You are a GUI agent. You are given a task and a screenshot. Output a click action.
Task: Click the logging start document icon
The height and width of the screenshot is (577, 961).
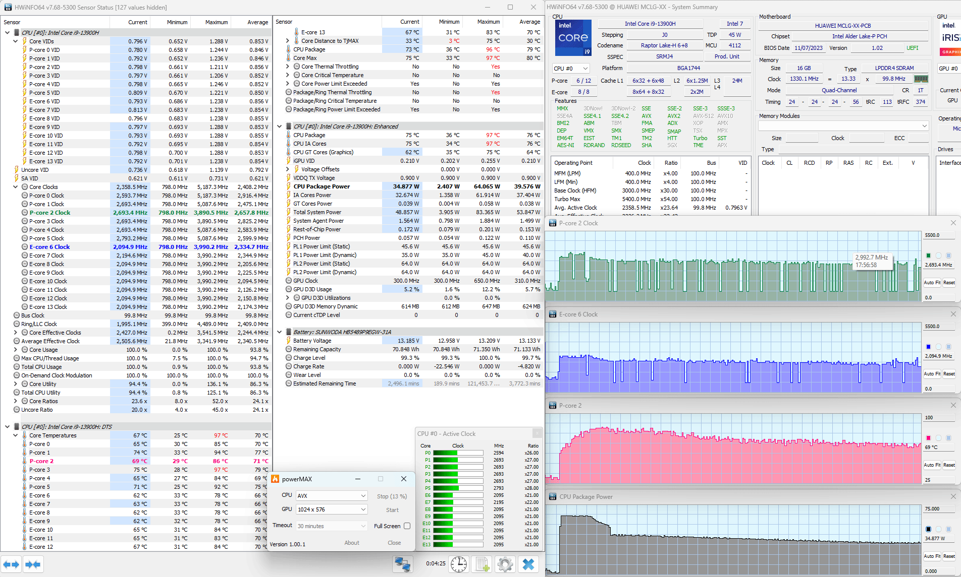(x=482, y=564)
